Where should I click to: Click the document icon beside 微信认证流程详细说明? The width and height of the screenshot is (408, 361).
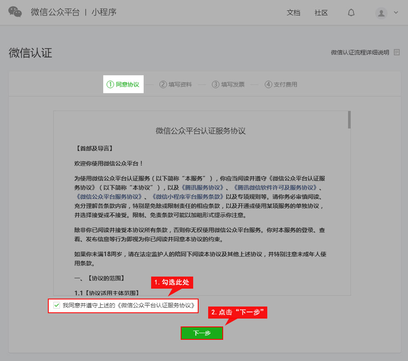[x=397, y=52]
